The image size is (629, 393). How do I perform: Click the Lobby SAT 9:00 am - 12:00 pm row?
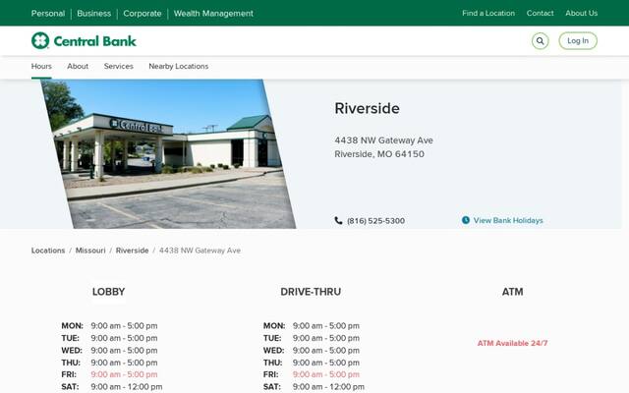point(111,387)
